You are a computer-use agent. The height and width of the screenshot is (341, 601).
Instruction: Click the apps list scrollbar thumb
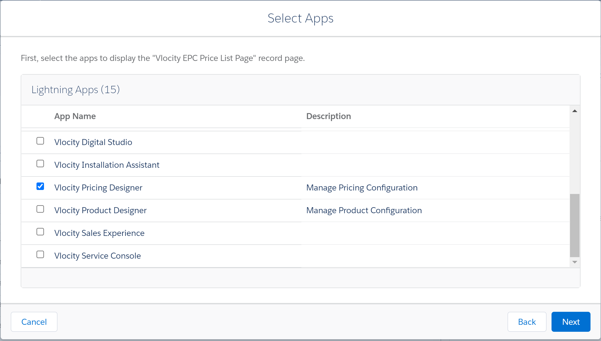point(575,225)
